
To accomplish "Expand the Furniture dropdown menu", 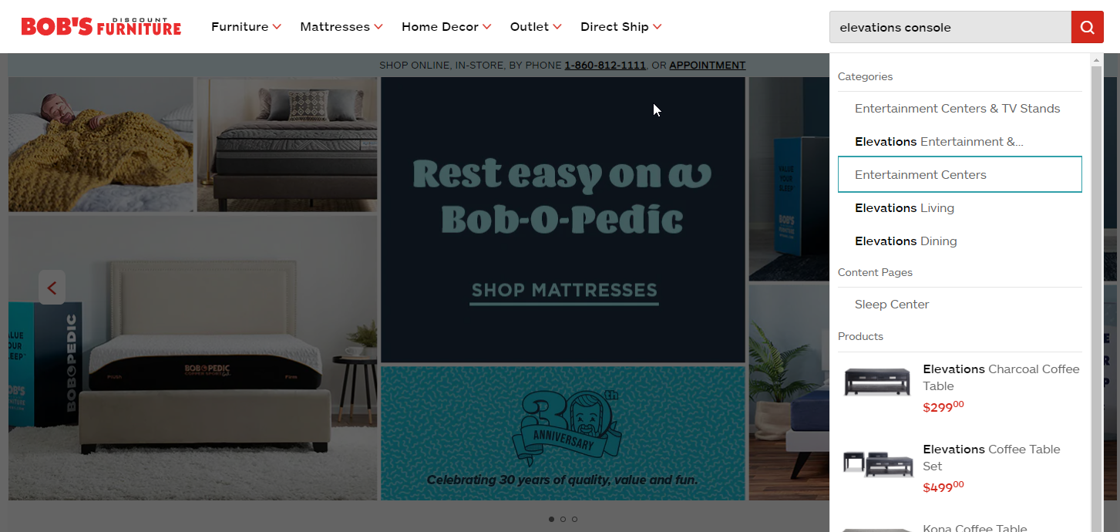I will coord(247,27).
